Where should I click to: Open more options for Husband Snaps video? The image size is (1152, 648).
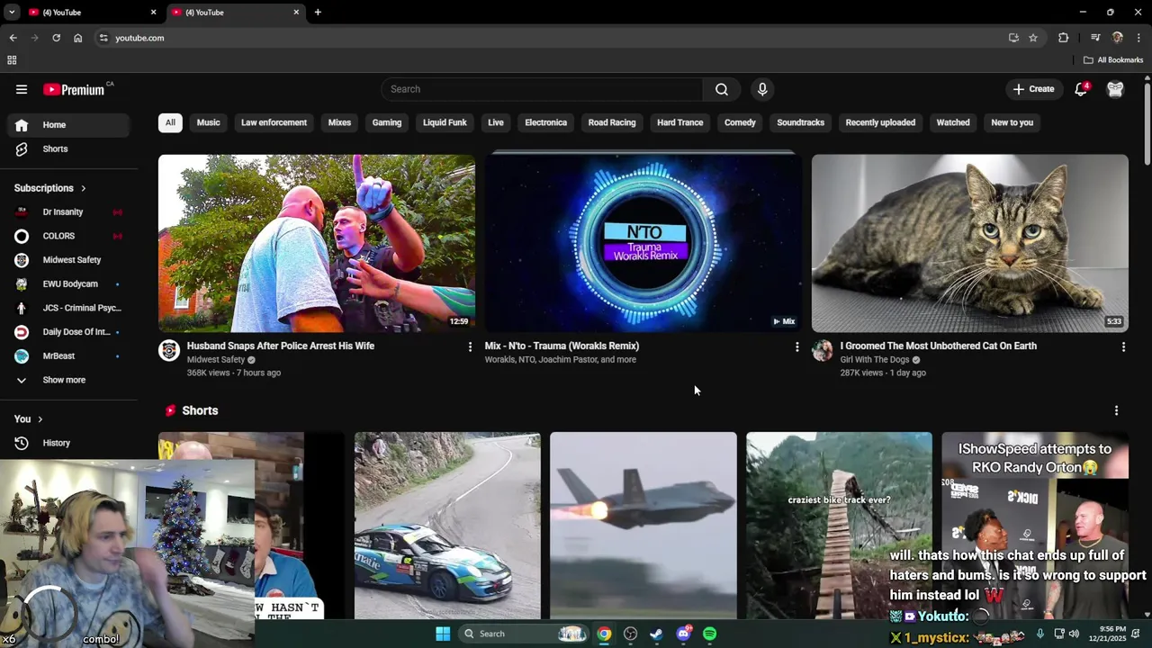tap(470, 346)
